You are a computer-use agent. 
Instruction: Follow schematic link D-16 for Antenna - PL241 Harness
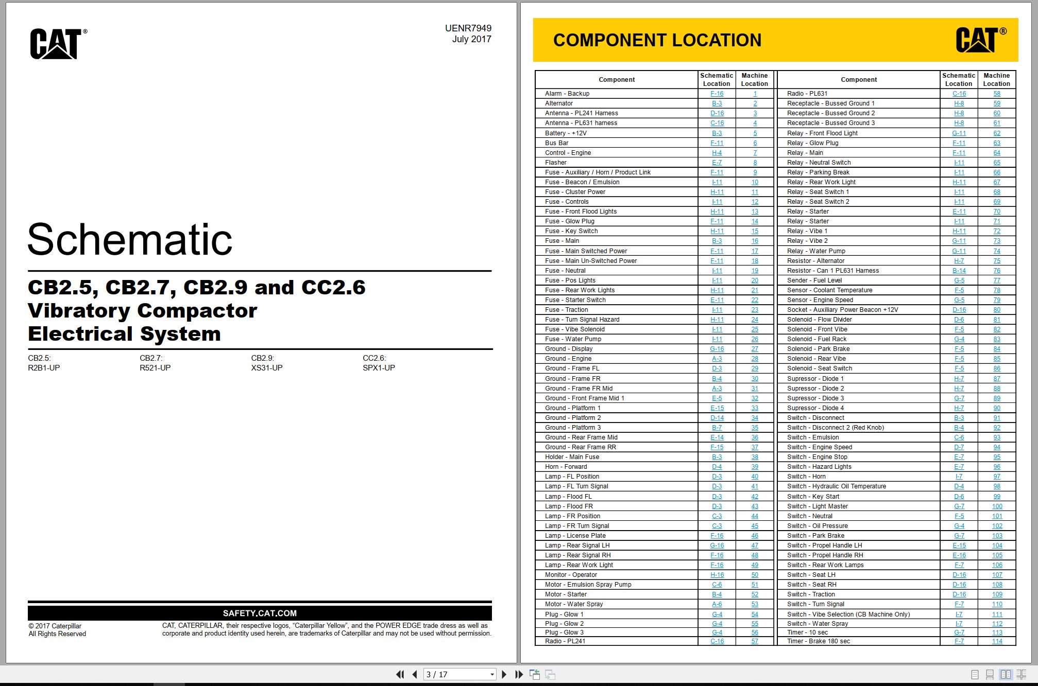(717, 113)
